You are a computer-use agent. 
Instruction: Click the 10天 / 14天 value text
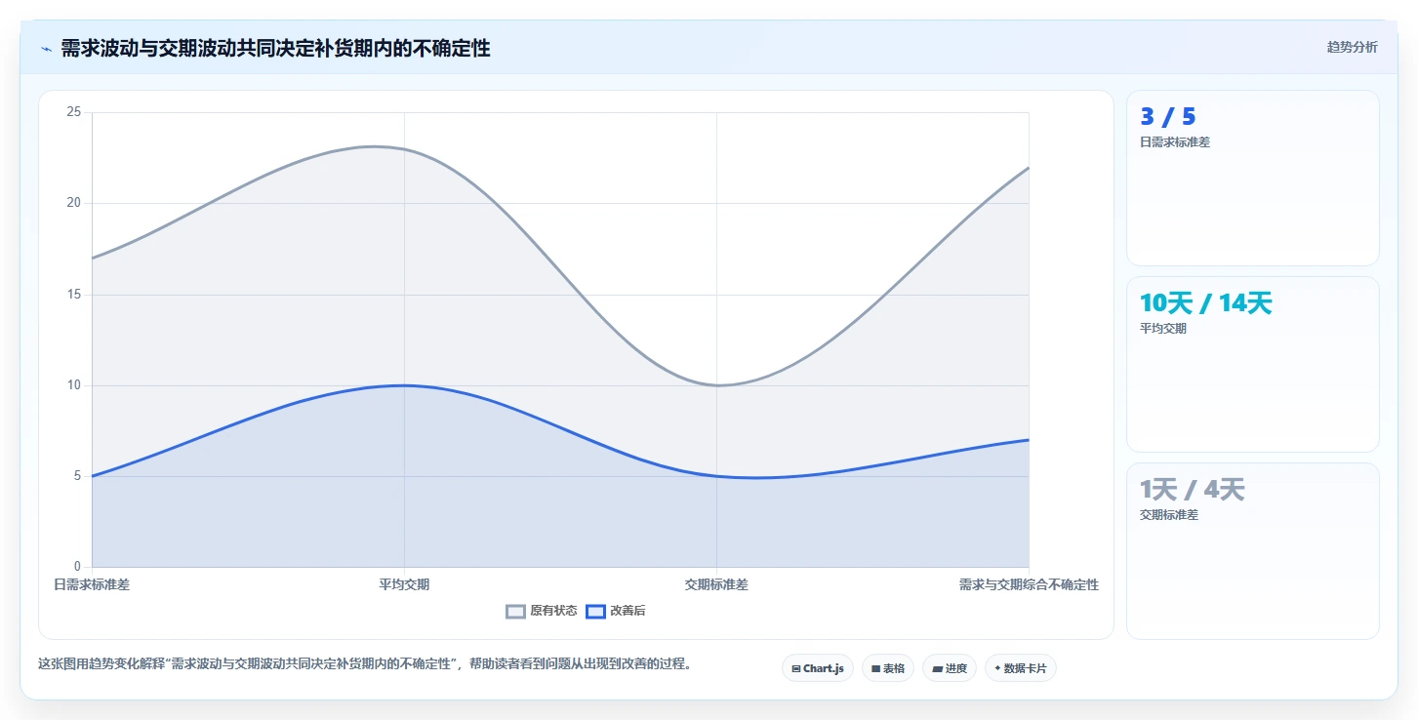click(x=1205, y=303)
